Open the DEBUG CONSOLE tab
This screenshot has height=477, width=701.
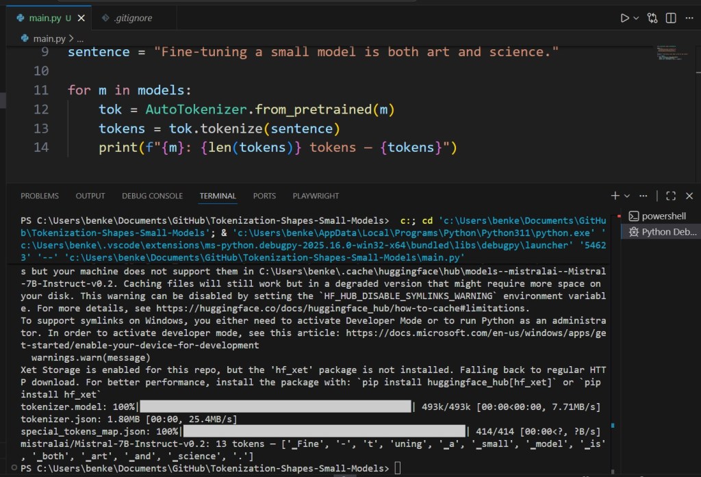coord(152,196)
